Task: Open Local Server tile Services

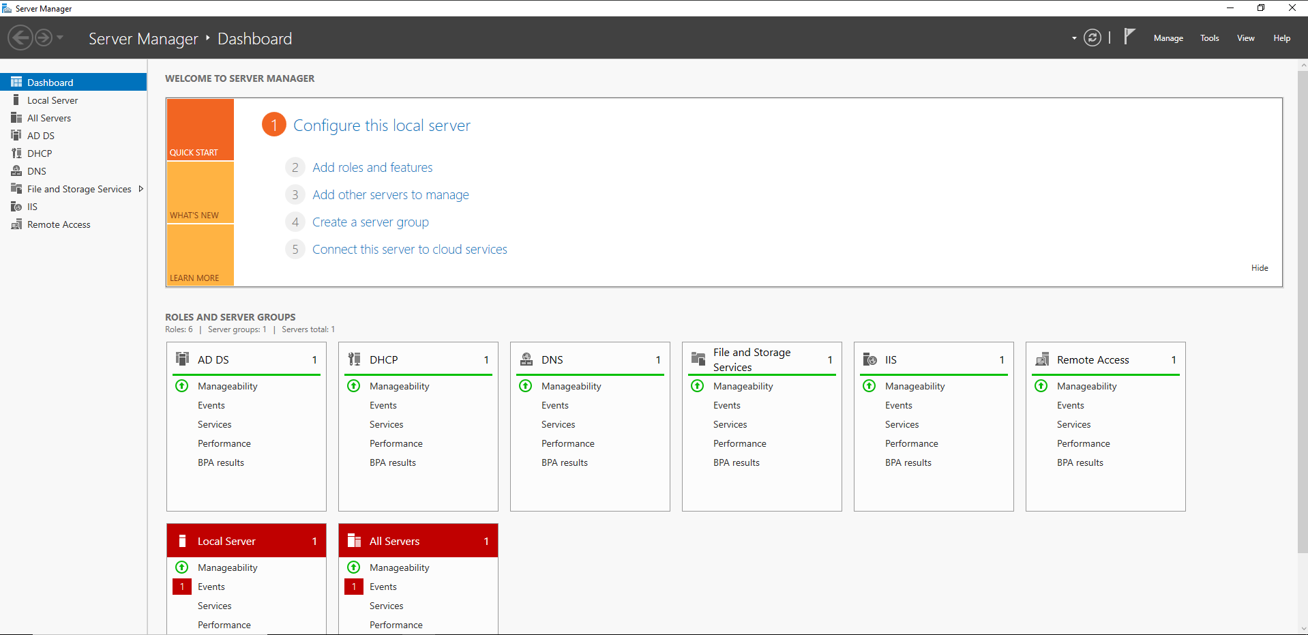Action: 215,606
